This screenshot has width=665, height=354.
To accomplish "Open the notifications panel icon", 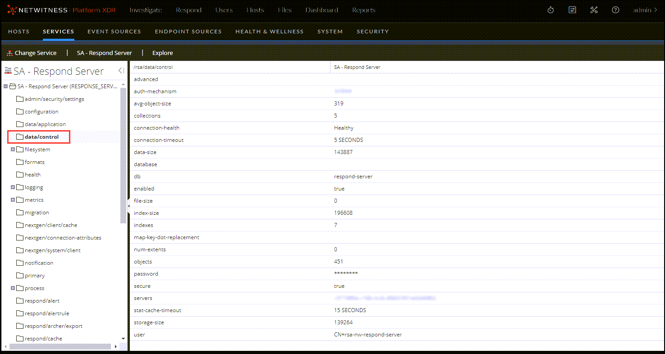I will pos(572,9).
